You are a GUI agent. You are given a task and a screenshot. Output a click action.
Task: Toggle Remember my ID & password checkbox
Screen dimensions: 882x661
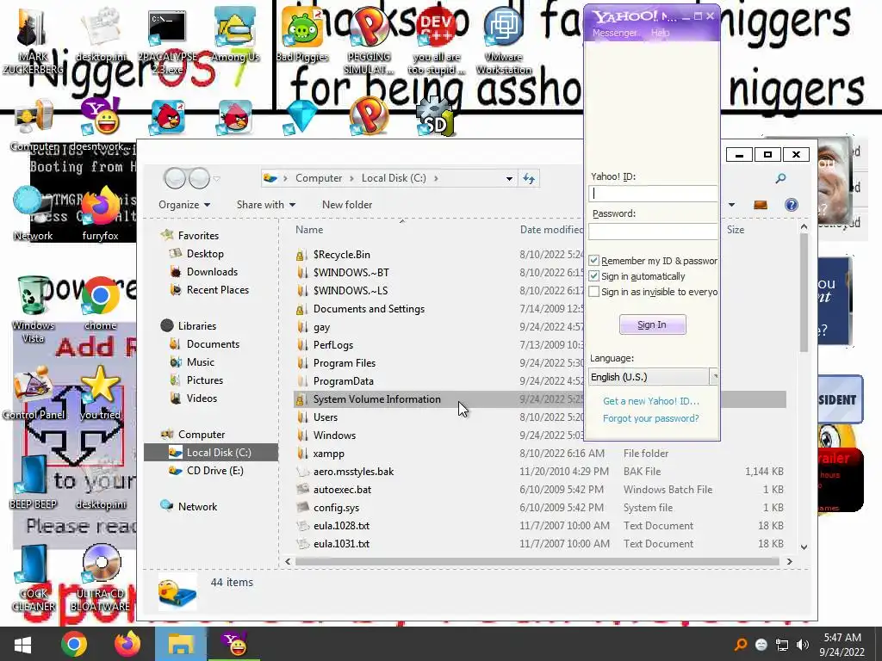click(x=594, y=260)
